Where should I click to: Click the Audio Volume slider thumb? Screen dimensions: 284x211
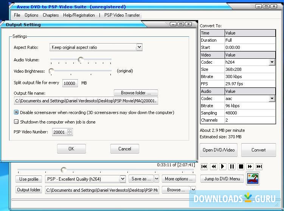[x=81, y=59]
